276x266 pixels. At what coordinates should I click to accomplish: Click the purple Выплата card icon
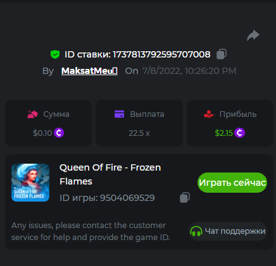coord(119,114)
